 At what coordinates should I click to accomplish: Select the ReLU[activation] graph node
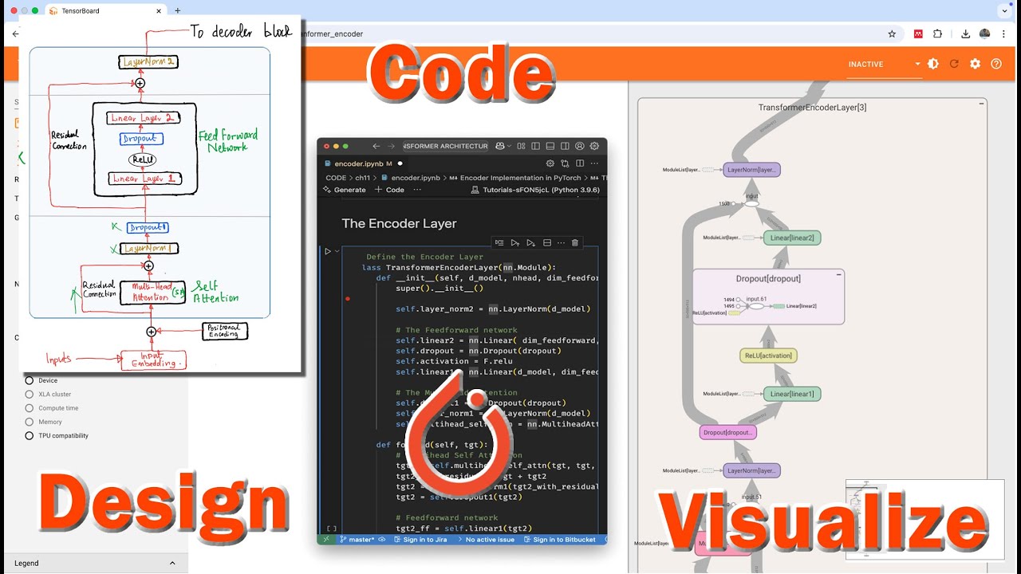click(x=768, y=356)
